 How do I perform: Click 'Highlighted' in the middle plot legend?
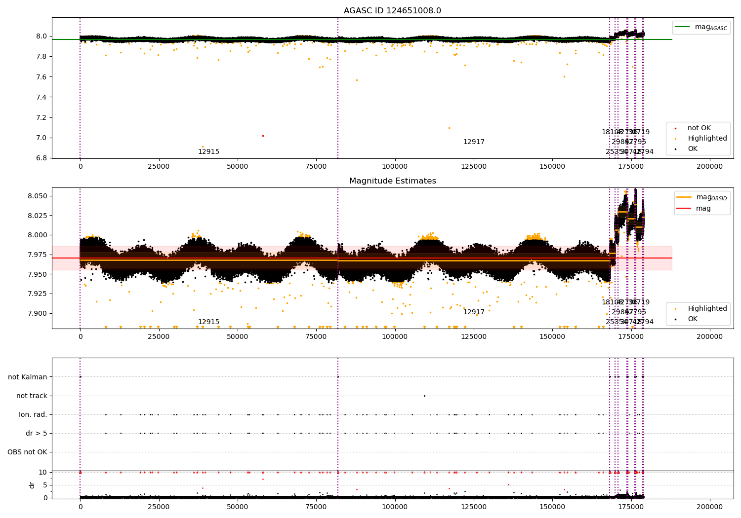pos(707,309)
